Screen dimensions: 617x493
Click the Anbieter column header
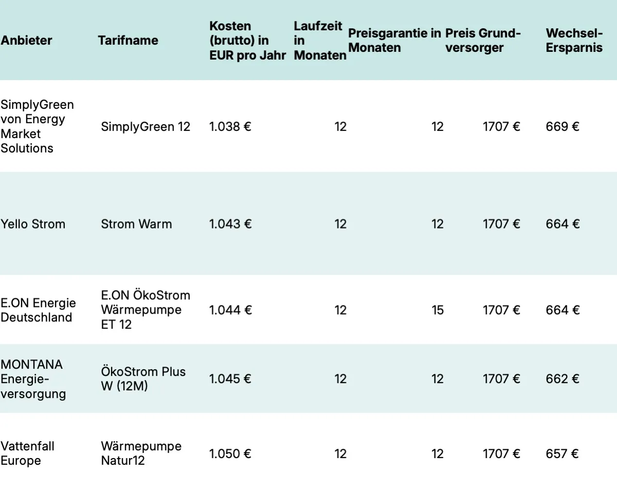[x=27, y=41]
